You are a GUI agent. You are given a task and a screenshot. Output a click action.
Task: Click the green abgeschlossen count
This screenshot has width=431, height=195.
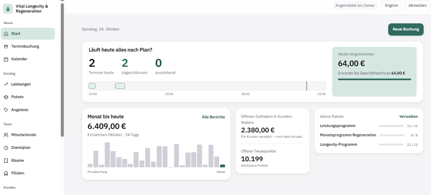(125, 63)
